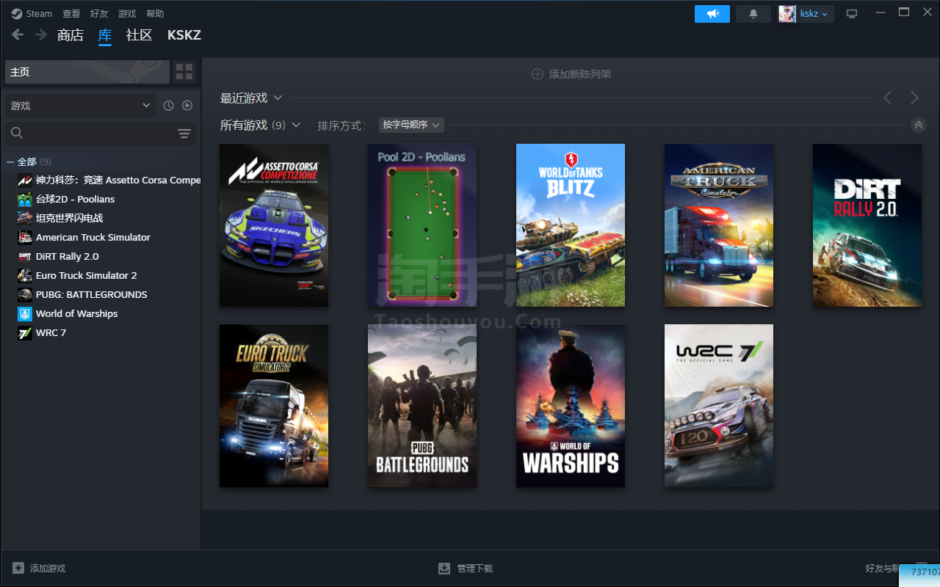The width and height of the screenshot is (940, 587).
Task: Expand the kskz account dropdown
Action: [814, 13]
